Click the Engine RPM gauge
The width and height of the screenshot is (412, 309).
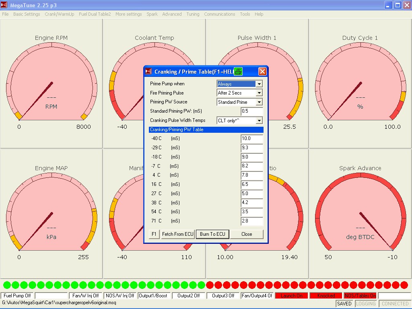tap(51, 84)
